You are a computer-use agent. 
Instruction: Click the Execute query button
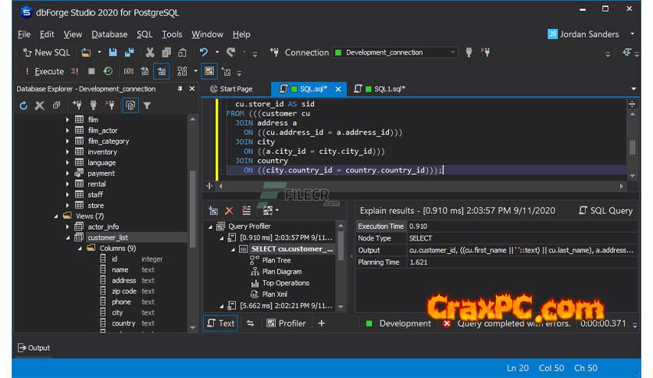44,71
